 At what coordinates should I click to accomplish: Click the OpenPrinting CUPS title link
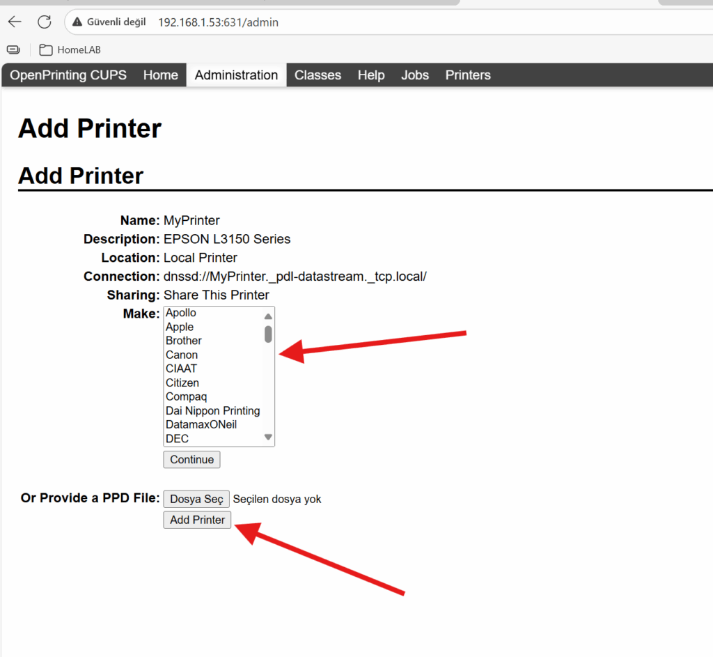tap(68, 75)
